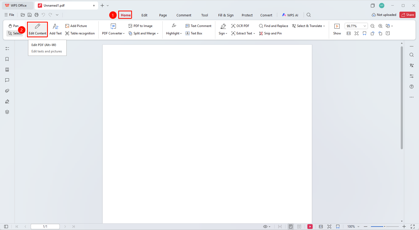Viewport: 419px width, 230px height.
Task: Open the 99.77% zoom level combo box
Action: 356,26
